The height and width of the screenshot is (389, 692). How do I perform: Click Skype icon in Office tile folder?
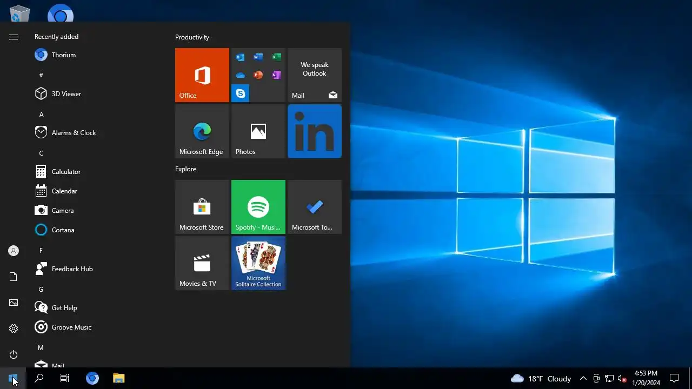pyautogui.click(x=240, y=93)
